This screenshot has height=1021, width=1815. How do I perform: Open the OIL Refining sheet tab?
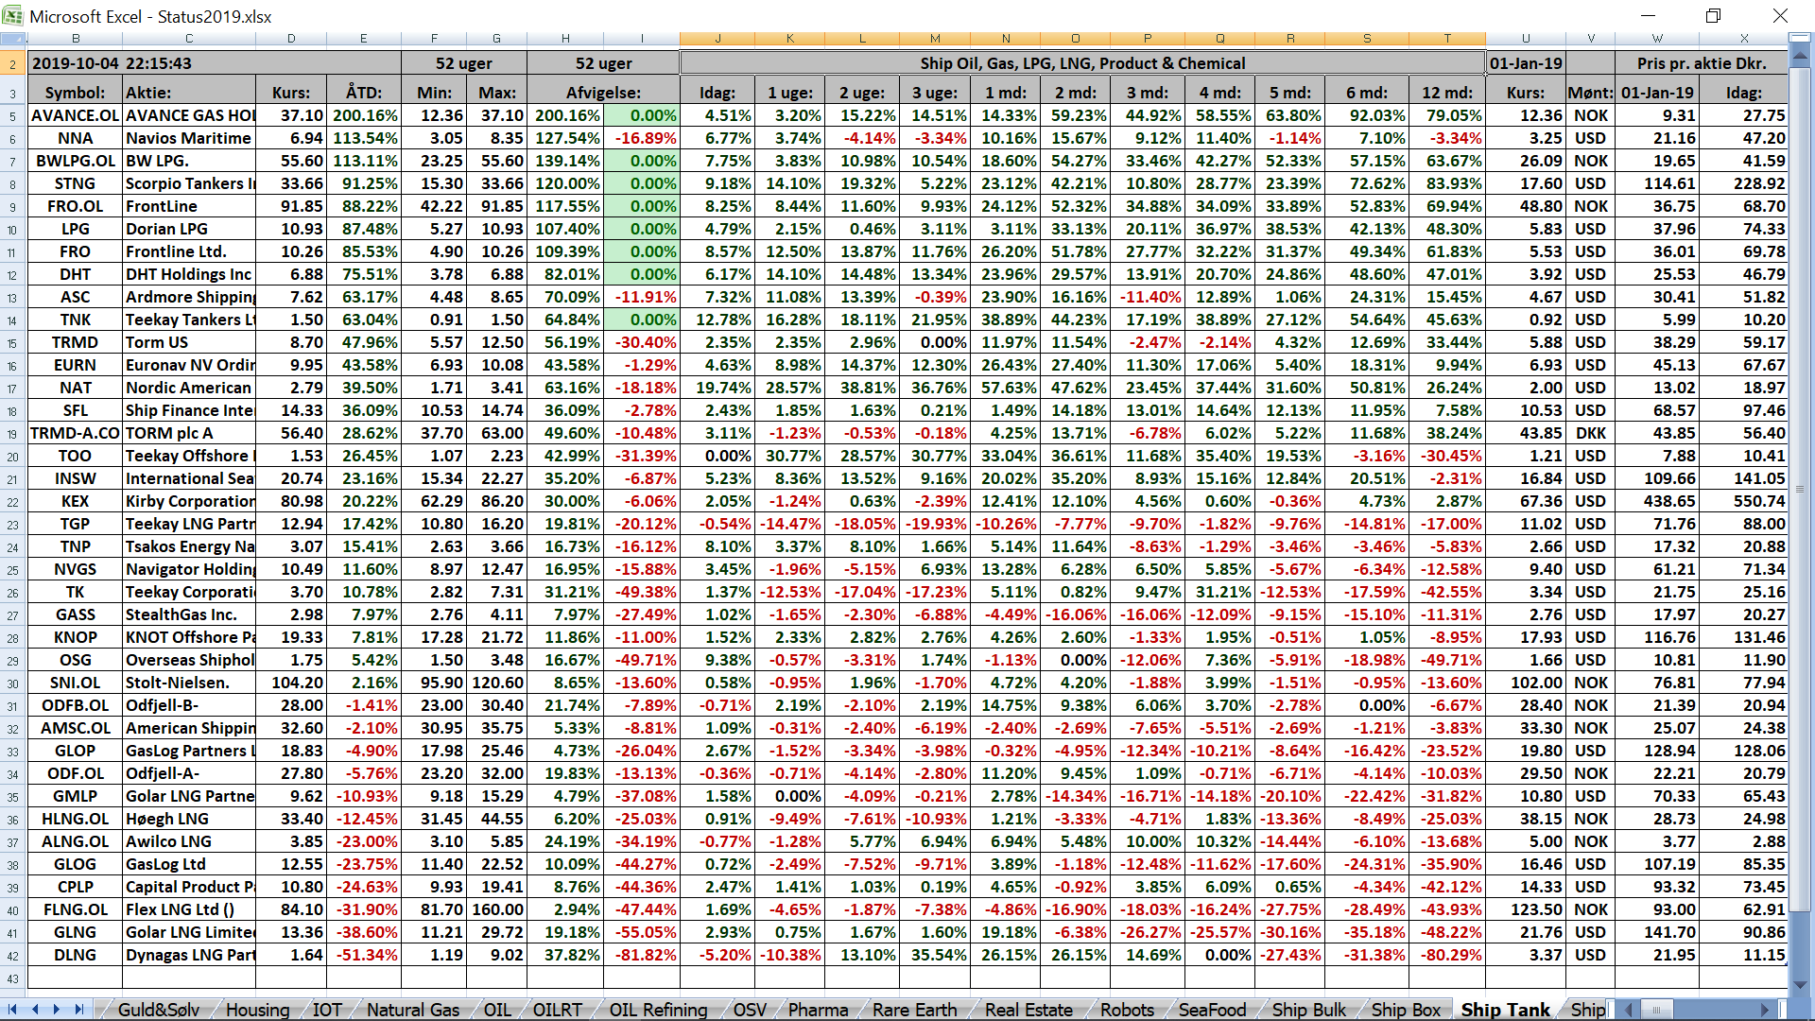658,1010
